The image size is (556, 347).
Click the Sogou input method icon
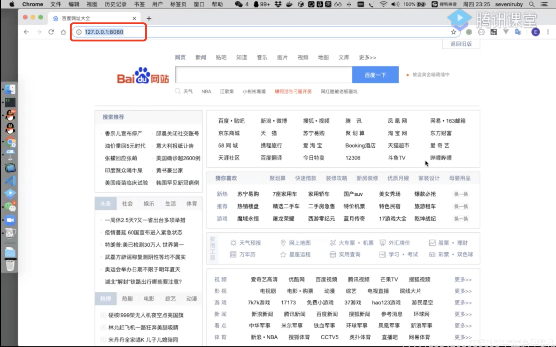click(434, 4)
